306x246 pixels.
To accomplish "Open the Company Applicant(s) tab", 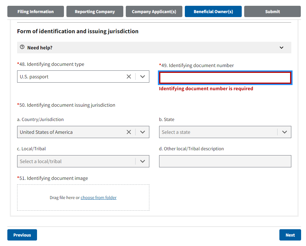I will [154, 12].
